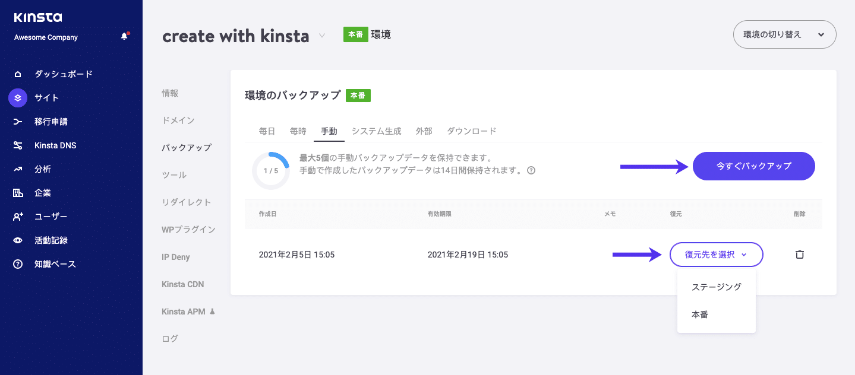Expand the 環境の切り替え dropdown
Image resolution: width=855 pixels, height=375 pixels.
coord(784,34)
